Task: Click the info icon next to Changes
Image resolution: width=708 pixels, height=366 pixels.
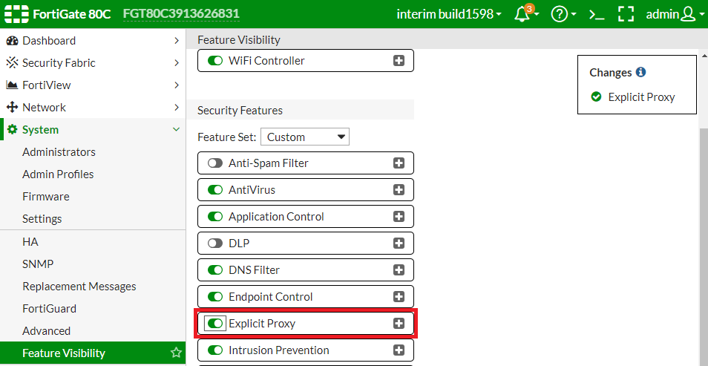Action: point(640,73)
